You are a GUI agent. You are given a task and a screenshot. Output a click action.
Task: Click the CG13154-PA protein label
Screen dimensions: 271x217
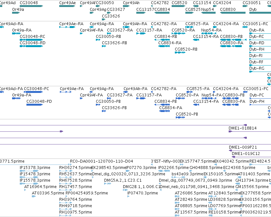click(x=206, y=101)
